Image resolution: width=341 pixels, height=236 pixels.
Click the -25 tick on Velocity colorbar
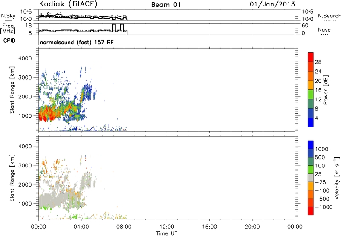[321, 182]
